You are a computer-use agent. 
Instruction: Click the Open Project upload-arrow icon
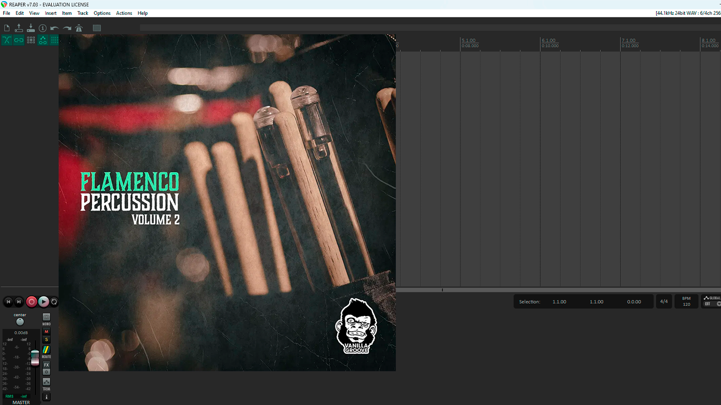click(x=19, y=28)
